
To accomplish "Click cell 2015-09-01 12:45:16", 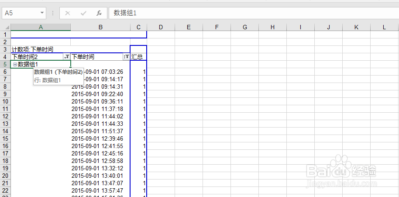I will tap(100, 153).
